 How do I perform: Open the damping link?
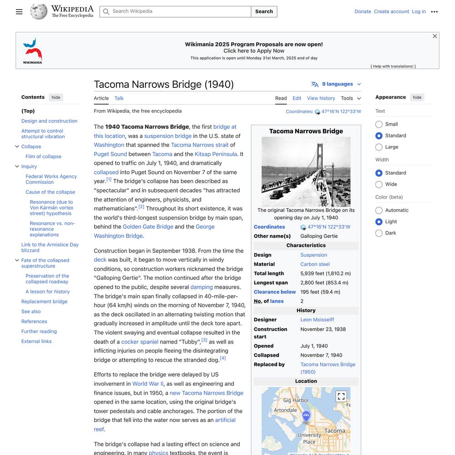202,287
